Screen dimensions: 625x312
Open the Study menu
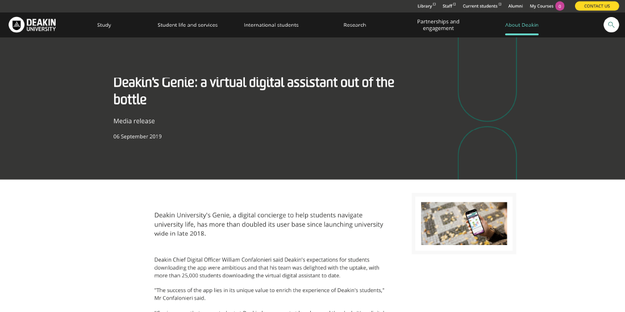click(x=104, y=25)
